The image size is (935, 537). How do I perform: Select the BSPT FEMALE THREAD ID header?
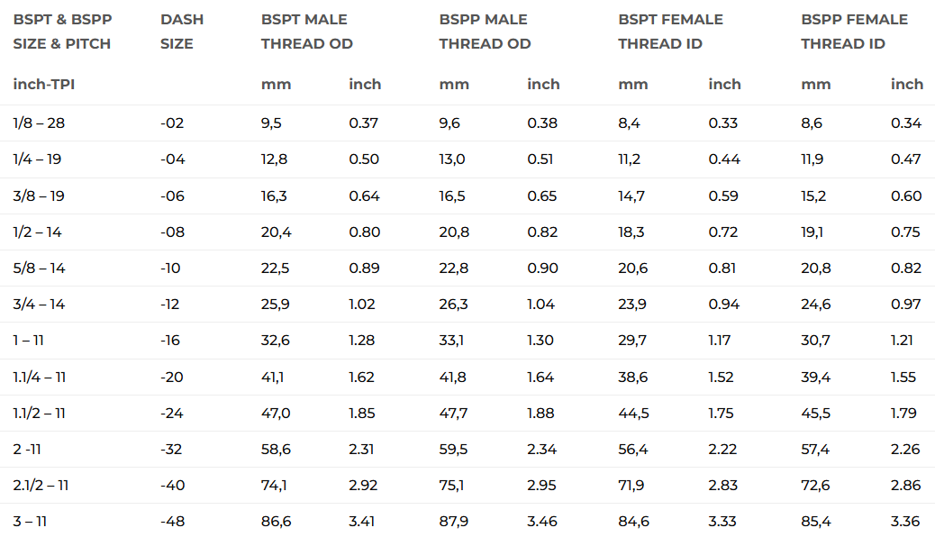click(x=670, y=32)
